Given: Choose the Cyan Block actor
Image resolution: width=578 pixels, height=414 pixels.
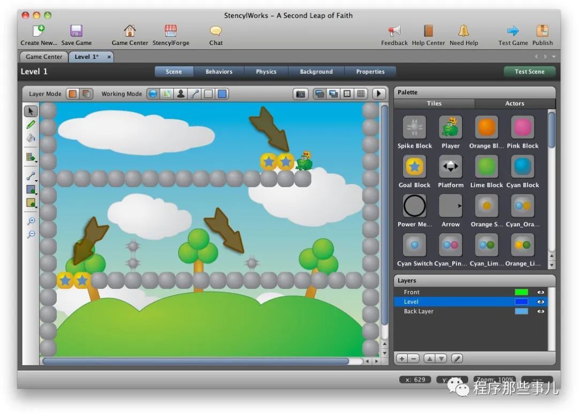Looking at the screenshot, I should [523, 166].
